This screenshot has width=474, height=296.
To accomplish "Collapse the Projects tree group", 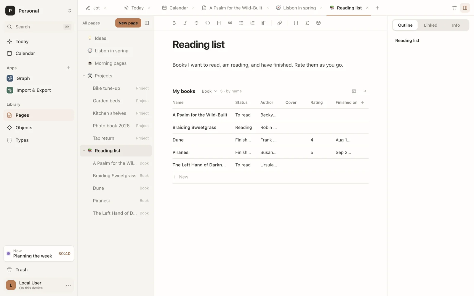I will (84, 76).
